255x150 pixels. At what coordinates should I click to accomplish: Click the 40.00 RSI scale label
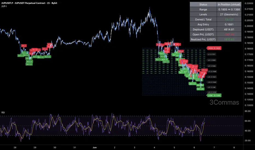coord(248,131)
